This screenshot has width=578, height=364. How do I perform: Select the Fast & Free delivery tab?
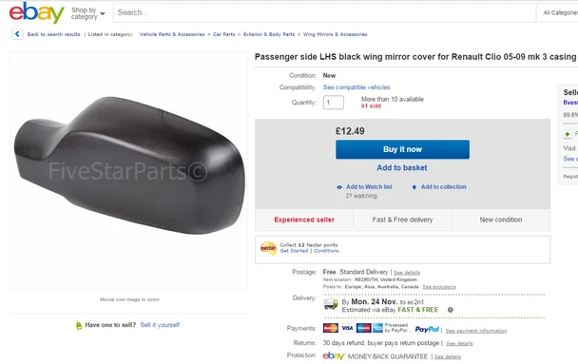pos(402,220)
